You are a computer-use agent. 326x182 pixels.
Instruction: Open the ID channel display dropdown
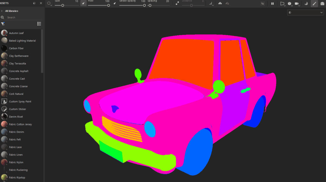pos(305,12)
